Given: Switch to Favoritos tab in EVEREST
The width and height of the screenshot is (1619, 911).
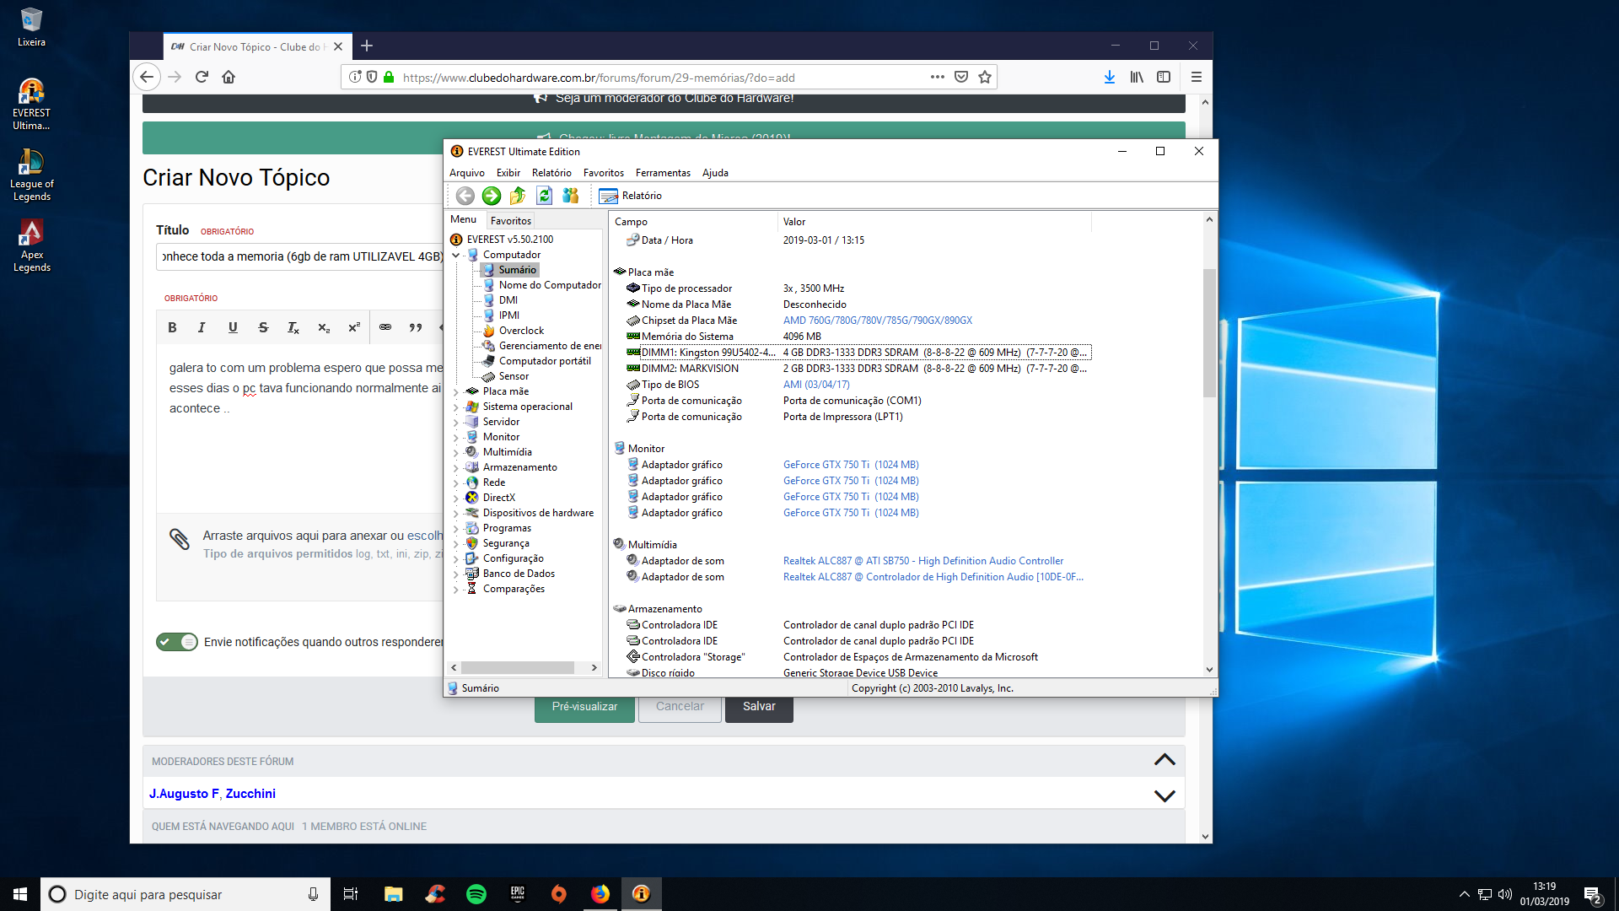Looking at the screenshot, I should [511, 221].
